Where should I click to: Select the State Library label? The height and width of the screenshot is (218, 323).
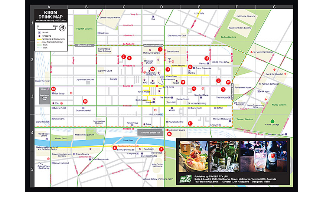pyautogui.click(x=173, y=51)
